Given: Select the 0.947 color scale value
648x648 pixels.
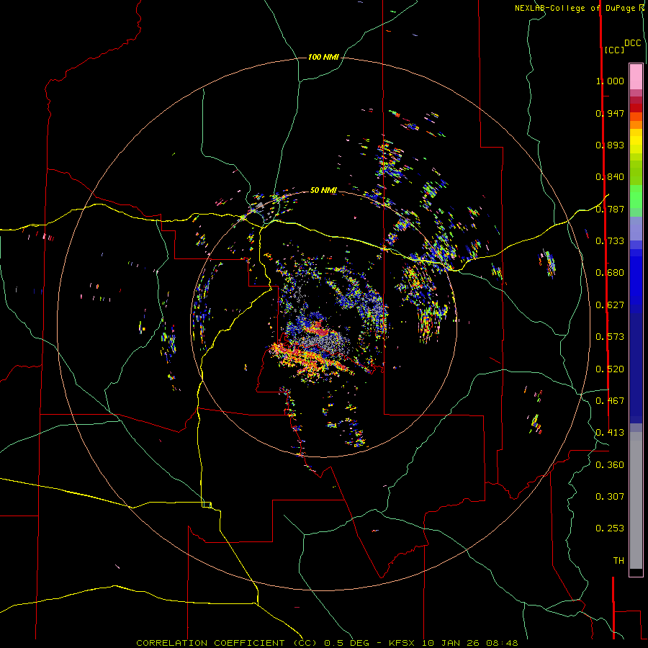Looking at the screenshot, I should point(610,113).
